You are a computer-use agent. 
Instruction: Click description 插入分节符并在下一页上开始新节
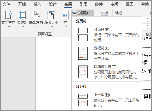(x=117, y=103)
